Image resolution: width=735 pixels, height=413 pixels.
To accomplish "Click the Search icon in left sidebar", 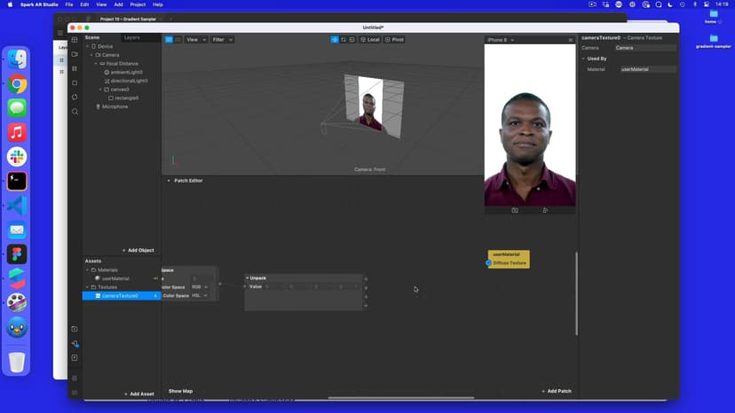I will point(75,112).
